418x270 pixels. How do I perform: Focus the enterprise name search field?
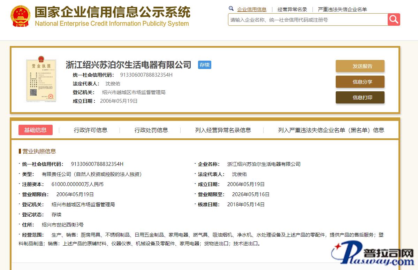(307, 20)
